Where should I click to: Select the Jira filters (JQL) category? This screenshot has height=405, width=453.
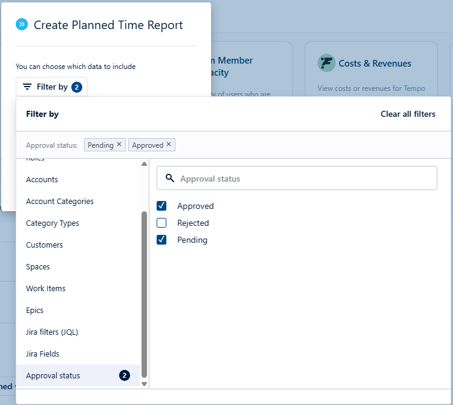tap(78, 332)
